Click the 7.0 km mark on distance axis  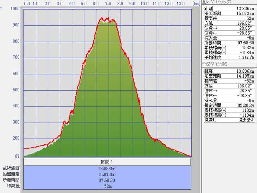pos(108,4)
